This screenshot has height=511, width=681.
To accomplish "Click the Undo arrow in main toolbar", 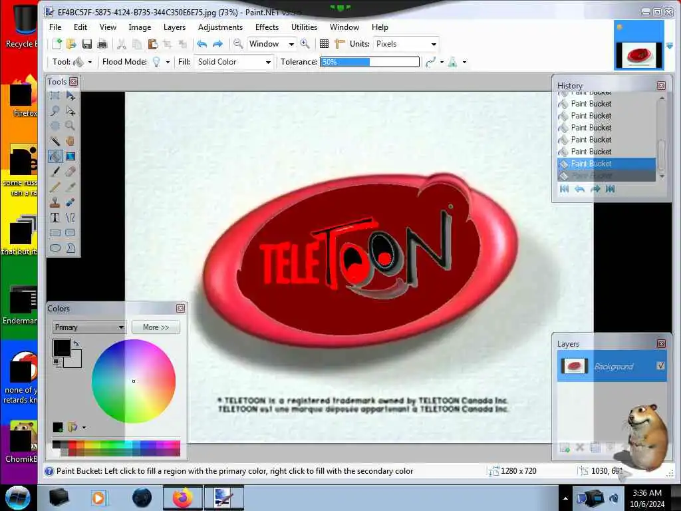I will (x=202, y=44).
